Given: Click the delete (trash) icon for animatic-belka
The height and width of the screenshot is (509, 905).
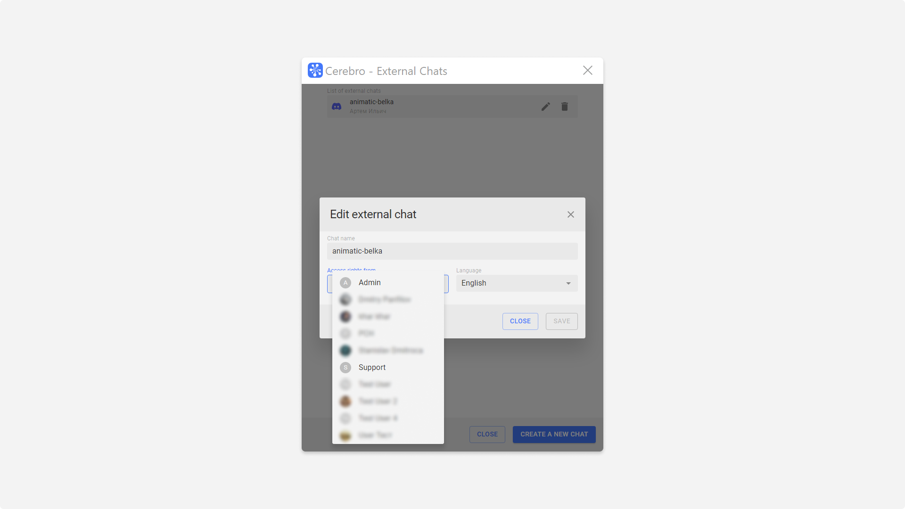Looking at the screenshot, I should tap(564, 106).
